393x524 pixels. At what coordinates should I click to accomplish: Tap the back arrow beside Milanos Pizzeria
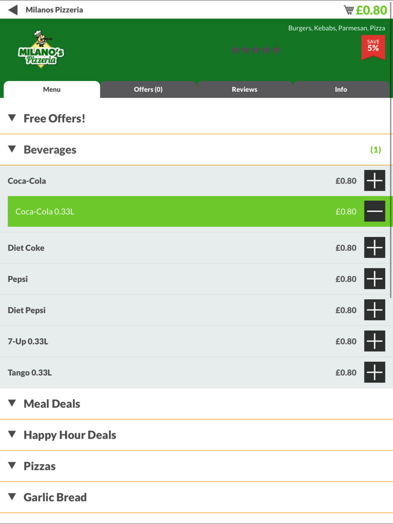[x=13, y=10]
